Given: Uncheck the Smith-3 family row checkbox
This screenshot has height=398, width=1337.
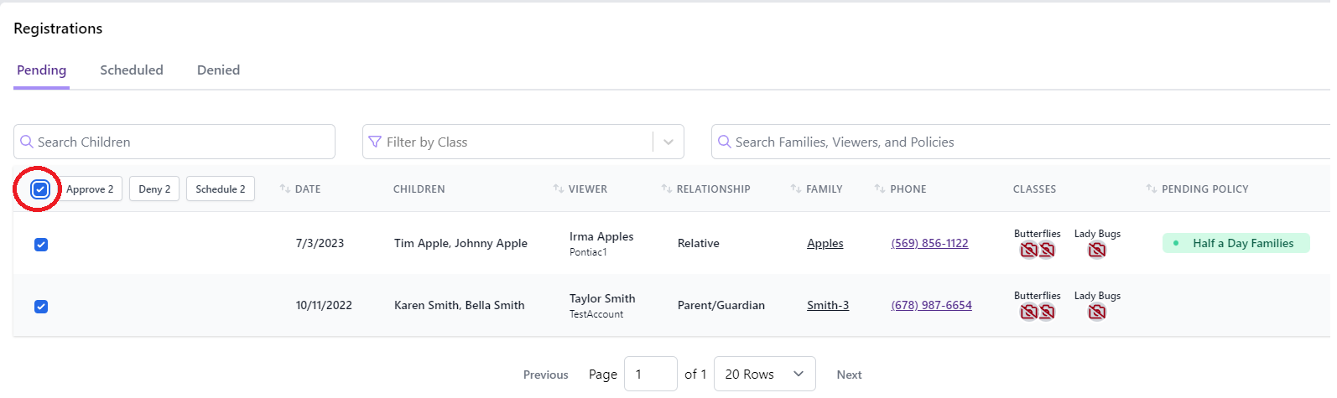Looking at the screenshot, I should point(41,307).
